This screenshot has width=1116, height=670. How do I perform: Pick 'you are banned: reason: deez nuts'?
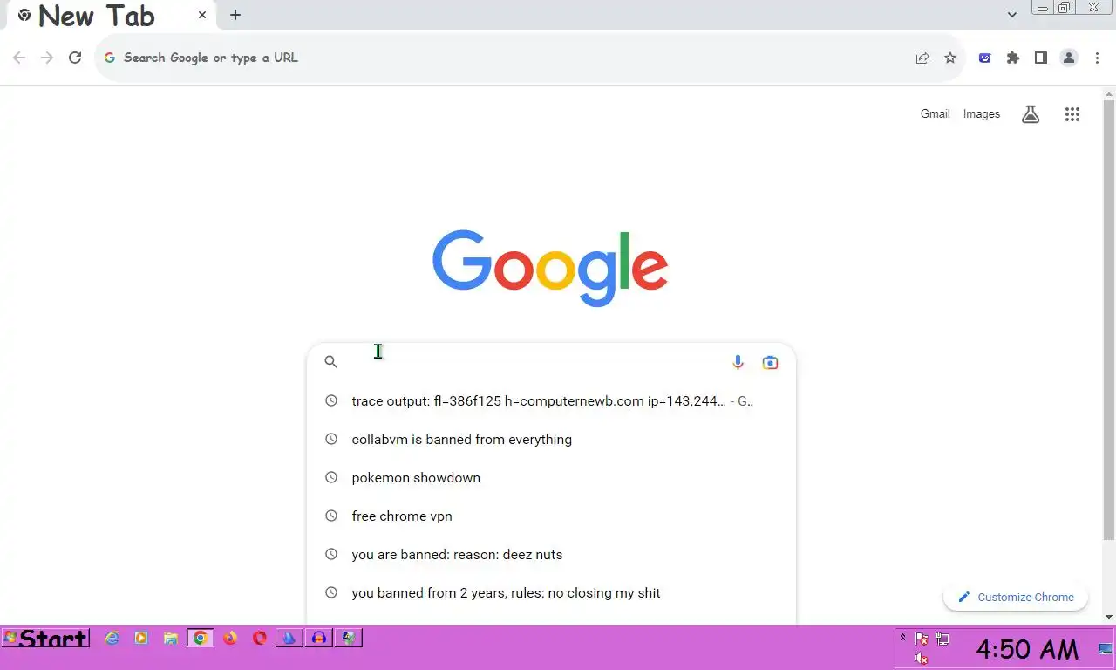551,555
